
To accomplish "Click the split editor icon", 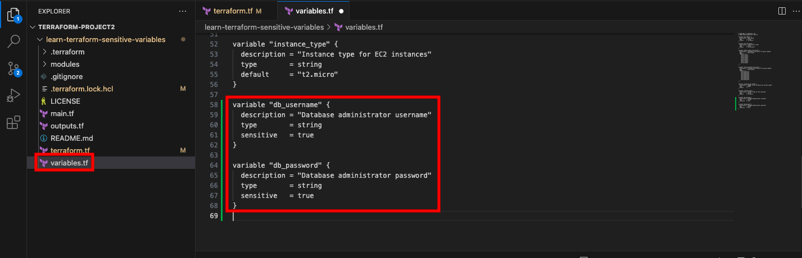I will 782,11.
